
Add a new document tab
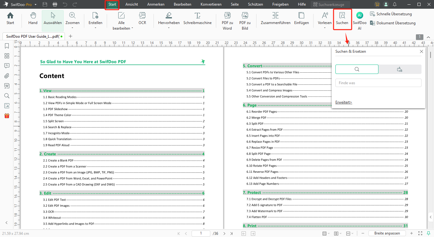pyautogui.click(x=71, y=36)
